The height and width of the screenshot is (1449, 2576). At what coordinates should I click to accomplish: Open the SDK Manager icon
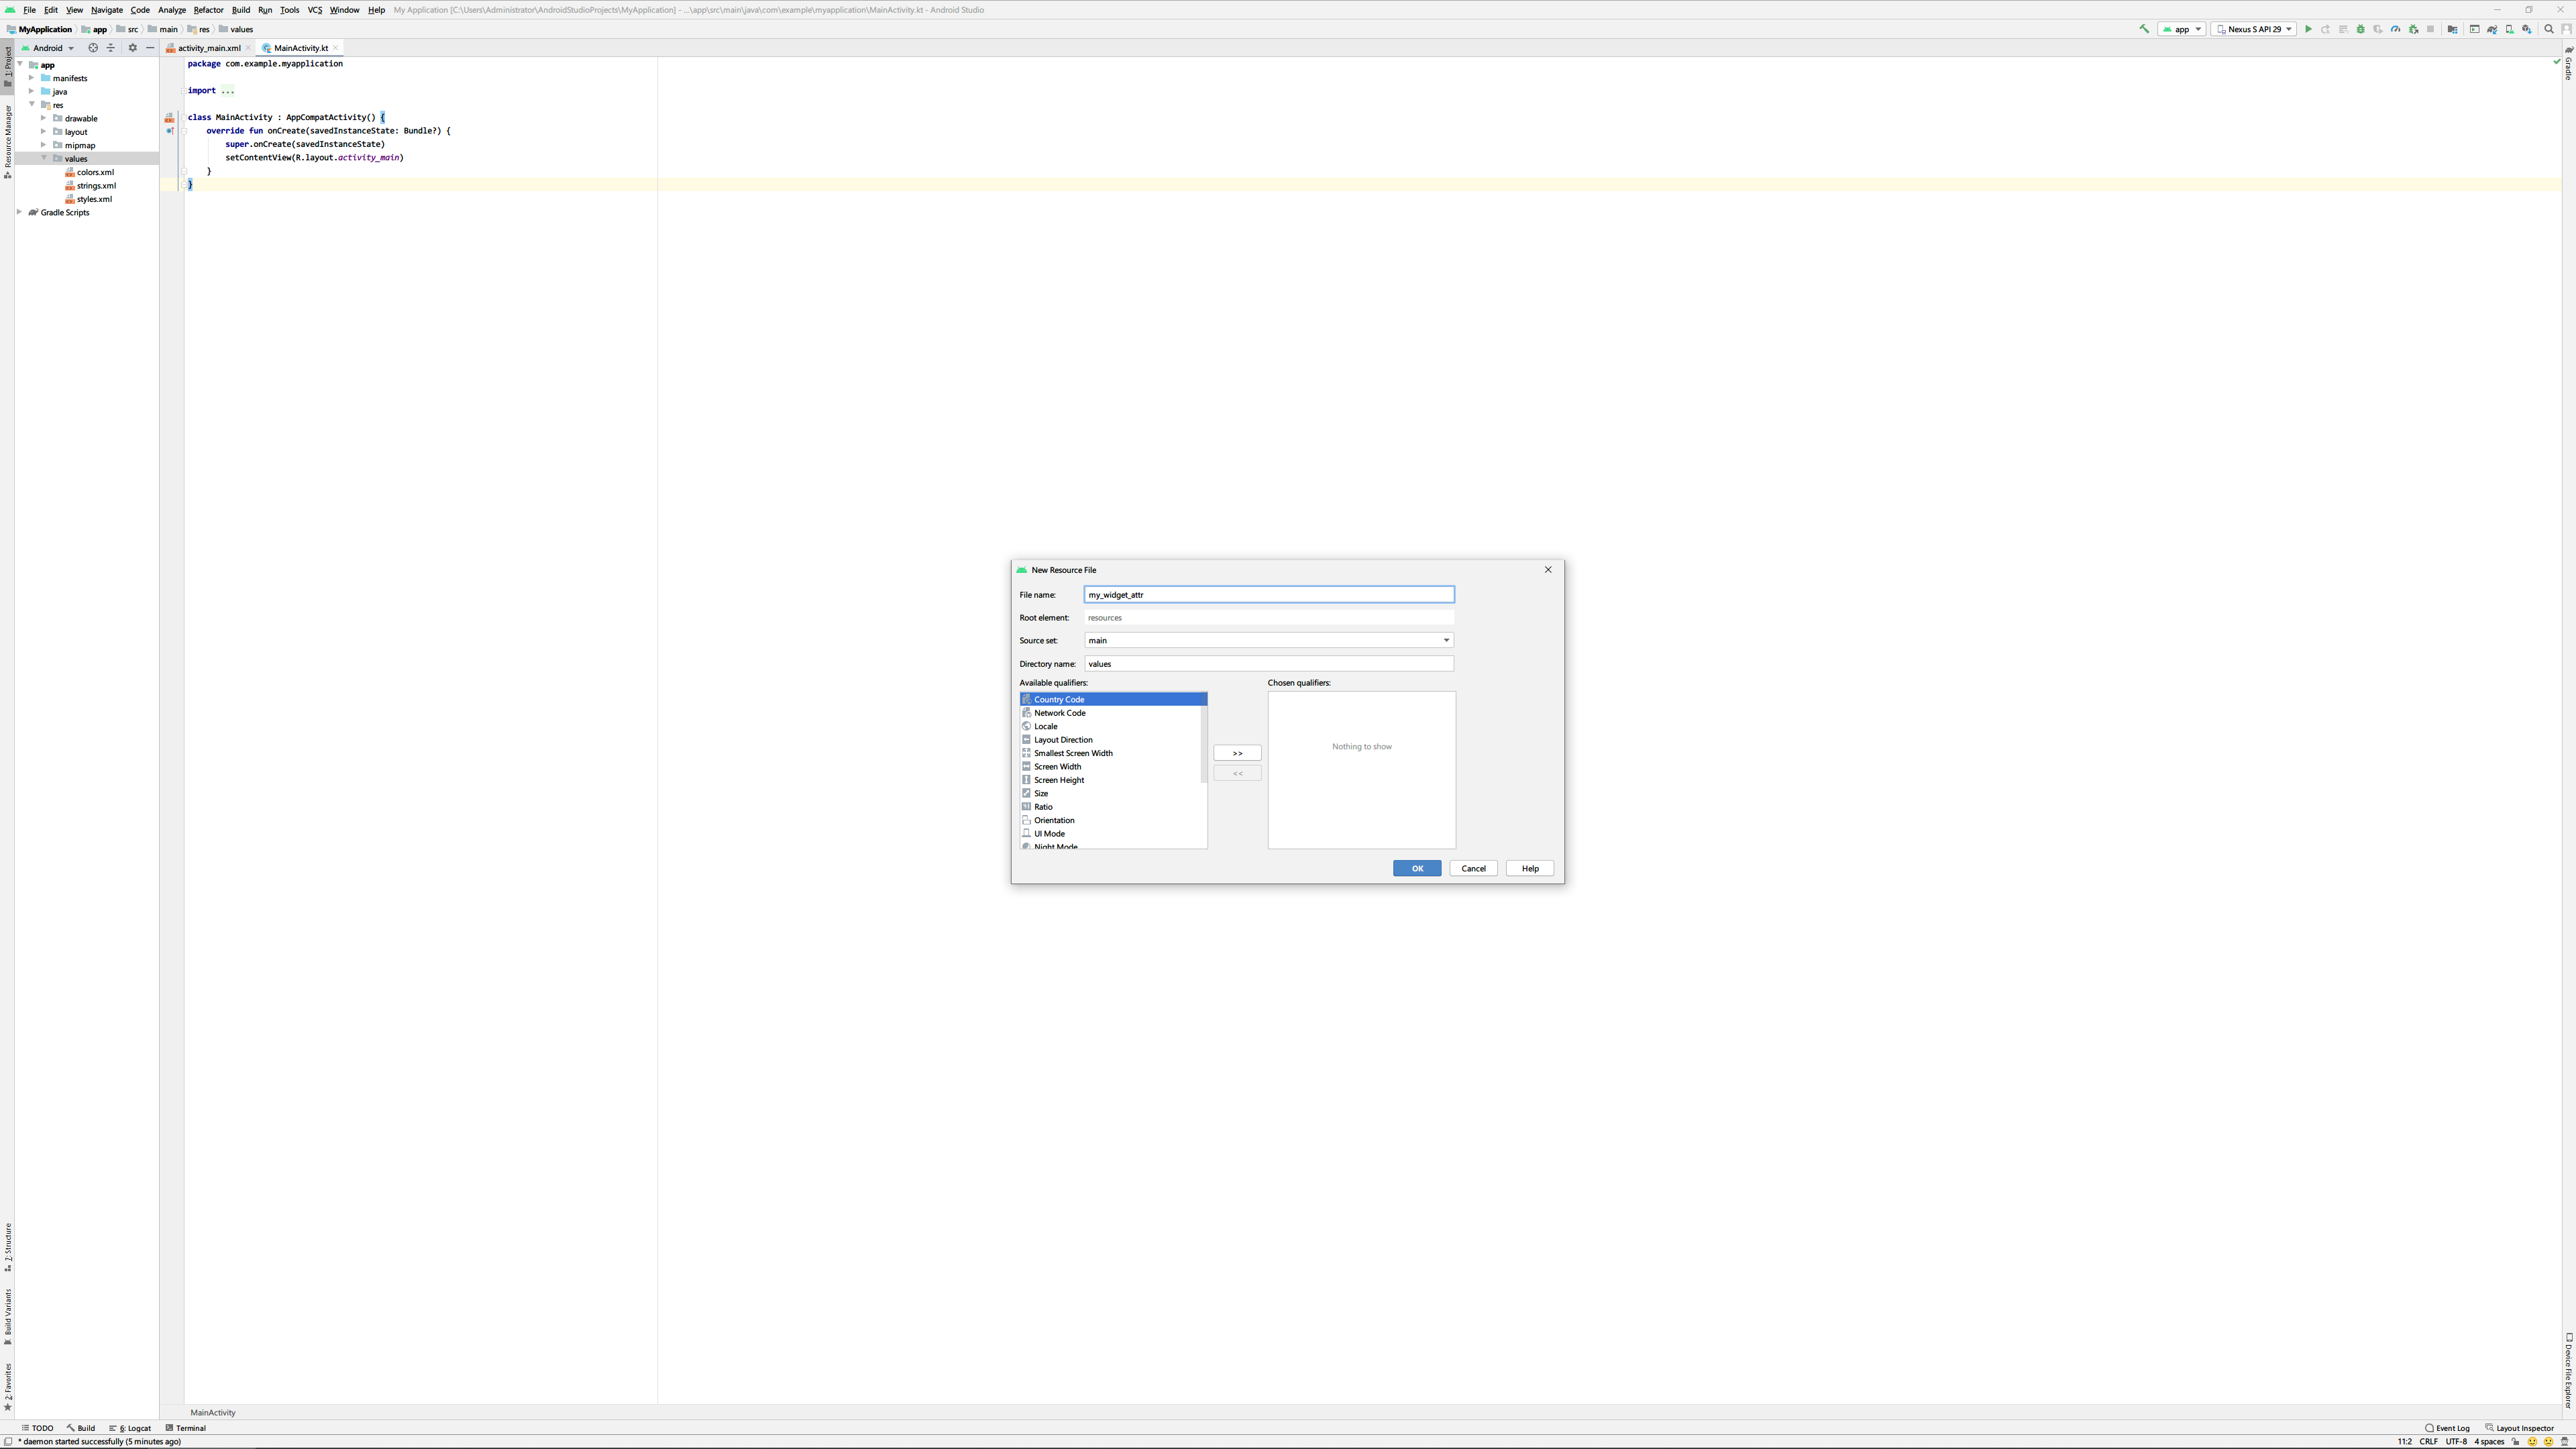tap(2527, 29)
